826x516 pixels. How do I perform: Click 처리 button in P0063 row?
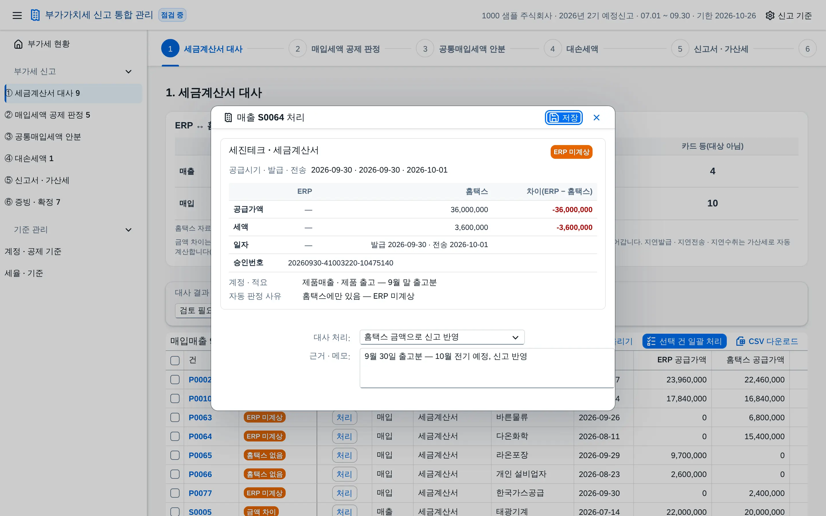click(x=344, y=418)
